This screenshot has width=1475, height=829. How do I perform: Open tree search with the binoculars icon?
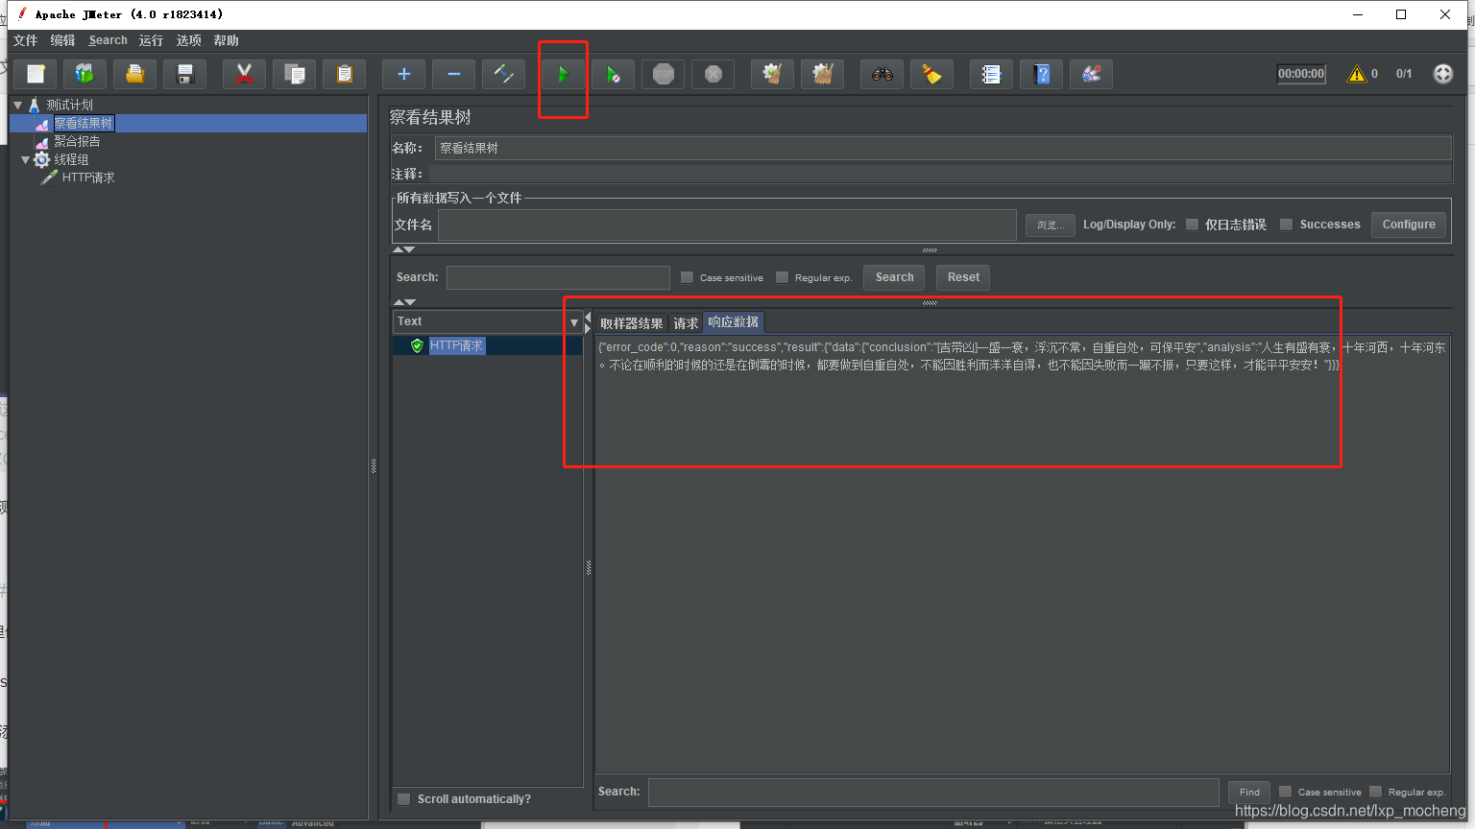[882, 74]
